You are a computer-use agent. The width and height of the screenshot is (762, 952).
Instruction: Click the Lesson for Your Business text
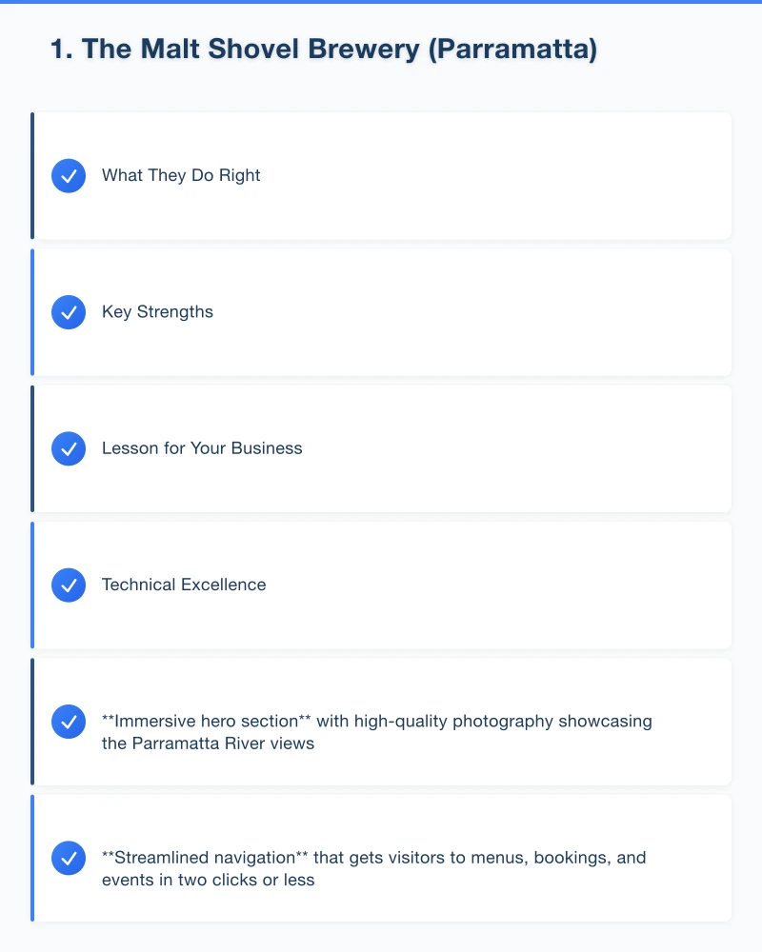point(202,448)
